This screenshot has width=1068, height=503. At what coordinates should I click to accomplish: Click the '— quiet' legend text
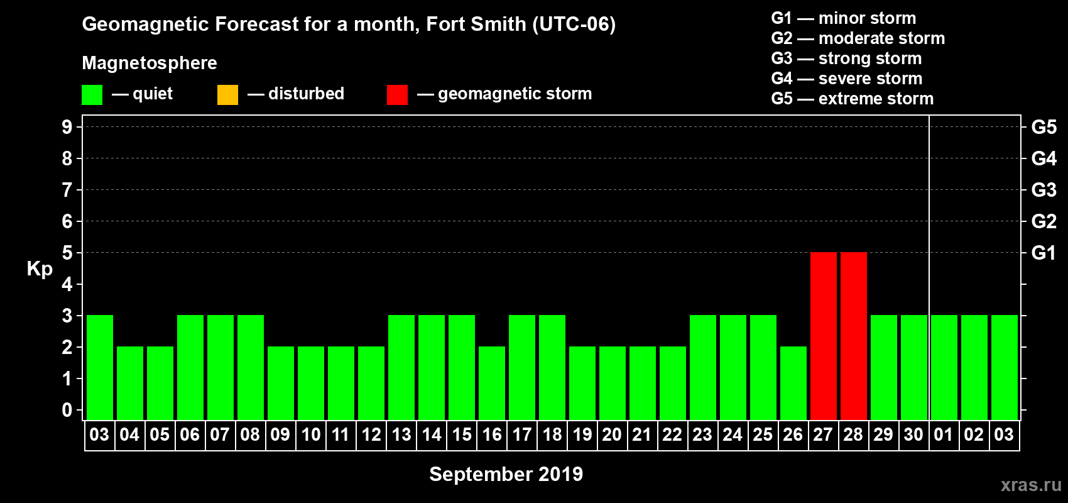[x=142, y=94]
